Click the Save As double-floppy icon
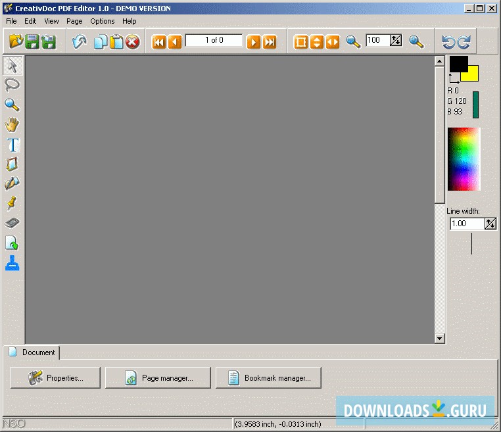The width and height of the screenshot is (501, 432). pyautogui.click(x=49, y=41)
